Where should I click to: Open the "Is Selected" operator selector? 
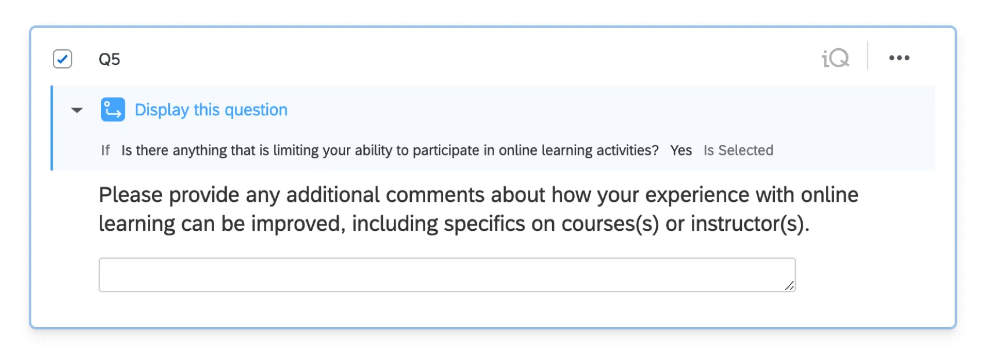pyautogui.click(x=738, y=150)
